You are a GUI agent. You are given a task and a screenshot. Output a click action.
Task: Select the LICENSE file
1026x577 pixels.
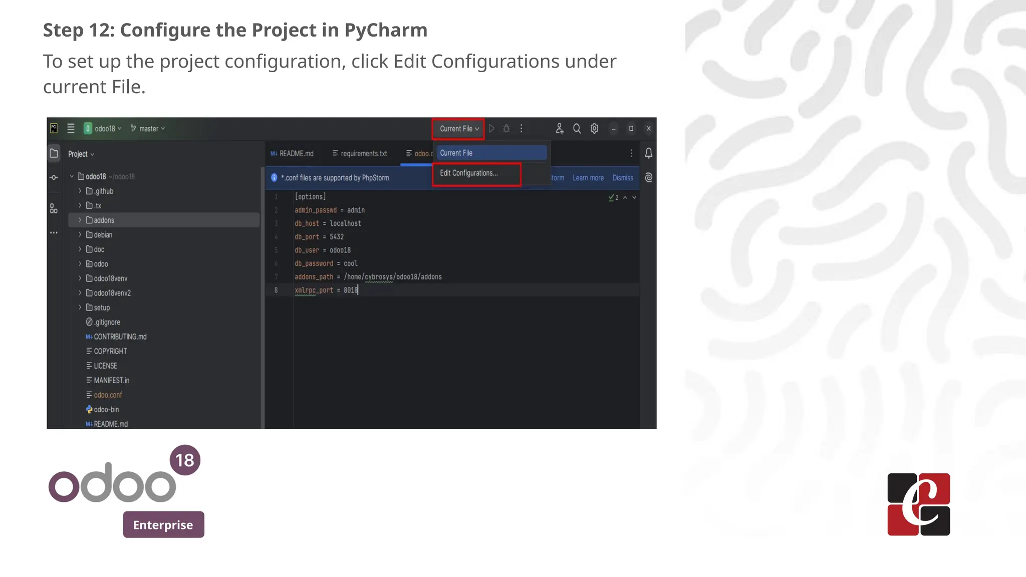tap(102, 366)
